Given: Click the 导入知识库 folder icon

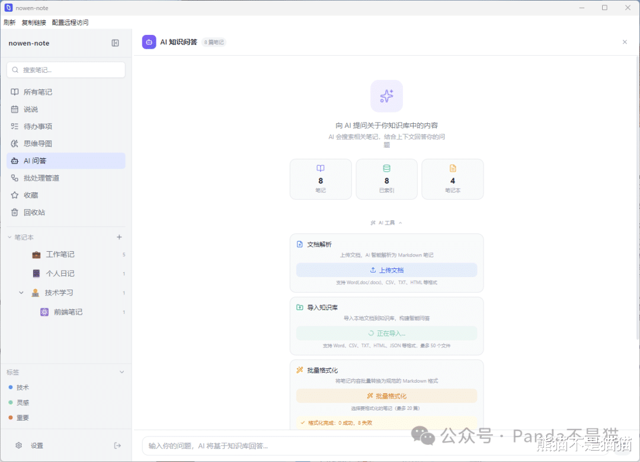Looking at the screenshot, I should pos(300,307).
